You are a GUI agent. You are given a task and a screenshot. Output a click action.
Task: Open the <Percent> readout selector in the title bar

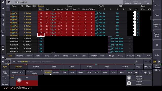pyautogui.click(x=137, y=2)
